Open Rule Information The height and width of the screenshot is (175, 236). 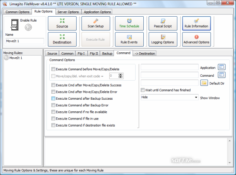[x=196, y=23]
